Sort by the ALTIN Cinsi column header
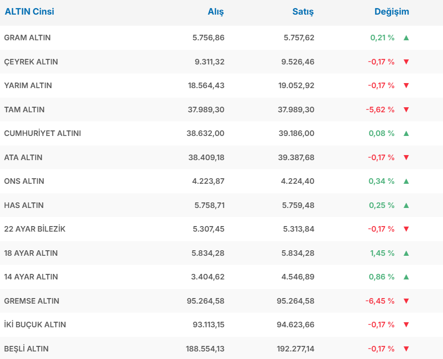This screenshot has height=359, width=443. coord(29,12)
